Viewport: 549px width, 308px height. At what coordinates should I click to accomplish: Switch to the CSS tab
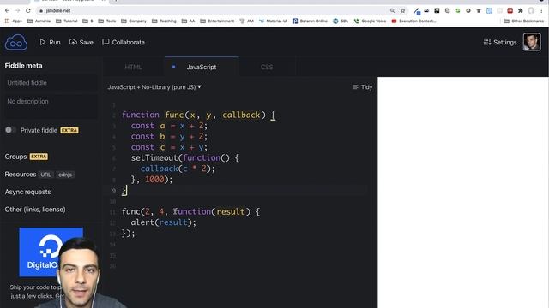tap(267, 67)
